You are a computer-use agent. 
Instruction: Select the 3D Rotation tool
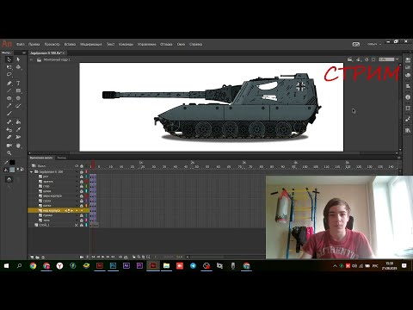tap(18, 67)
